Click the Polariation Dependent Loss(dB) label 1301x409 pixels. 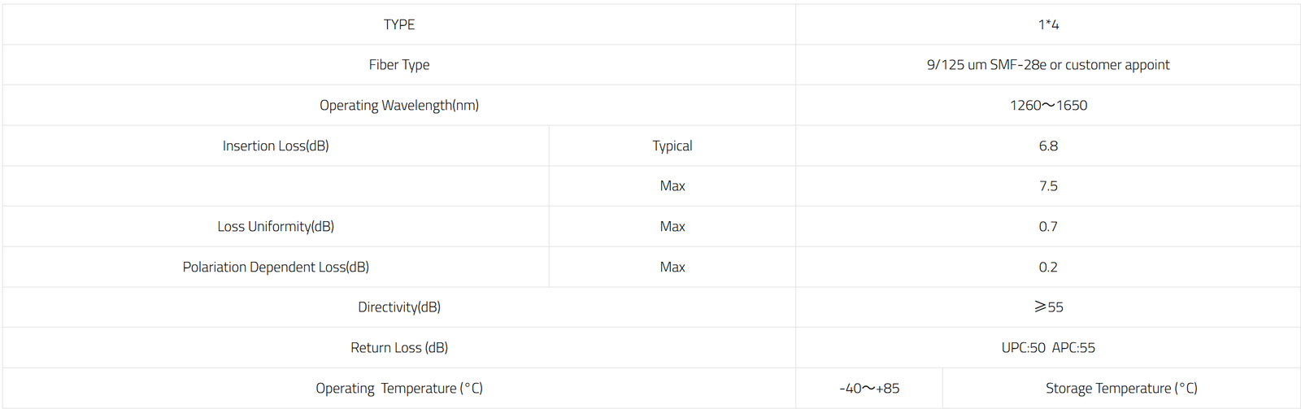pyautogui.click(x=276, y=268)
